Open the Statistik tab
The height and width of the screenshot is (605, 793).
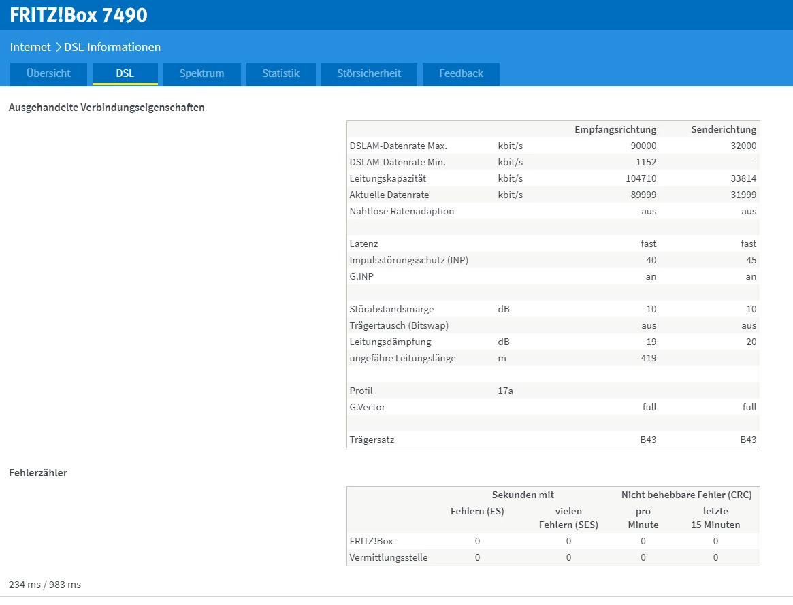280,73
